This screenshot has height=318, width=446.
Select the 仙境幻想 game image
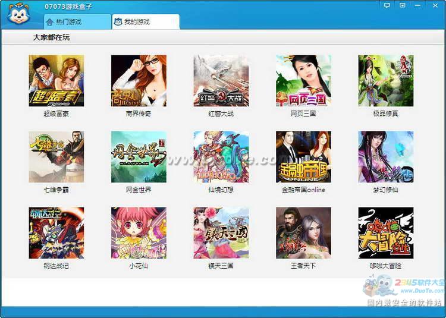coord(221,157)
